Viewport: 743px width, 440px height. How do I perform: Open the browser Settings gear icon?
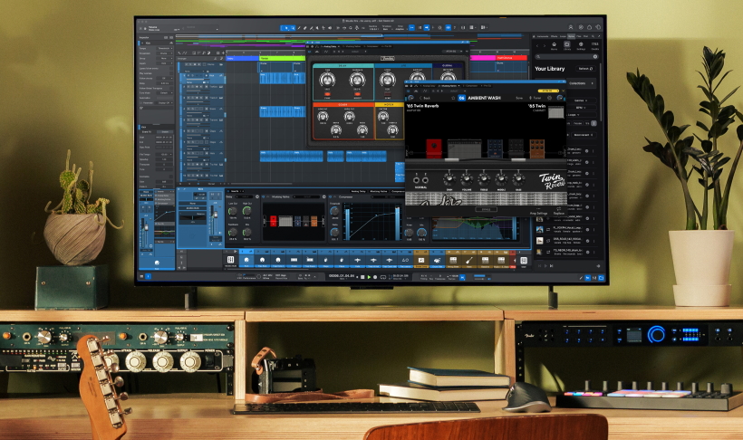(581, 43)
